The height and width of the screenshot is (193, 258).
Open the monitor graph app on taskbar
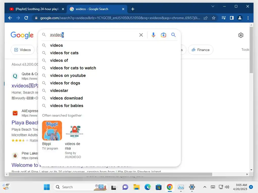click(x=181, y=187)
